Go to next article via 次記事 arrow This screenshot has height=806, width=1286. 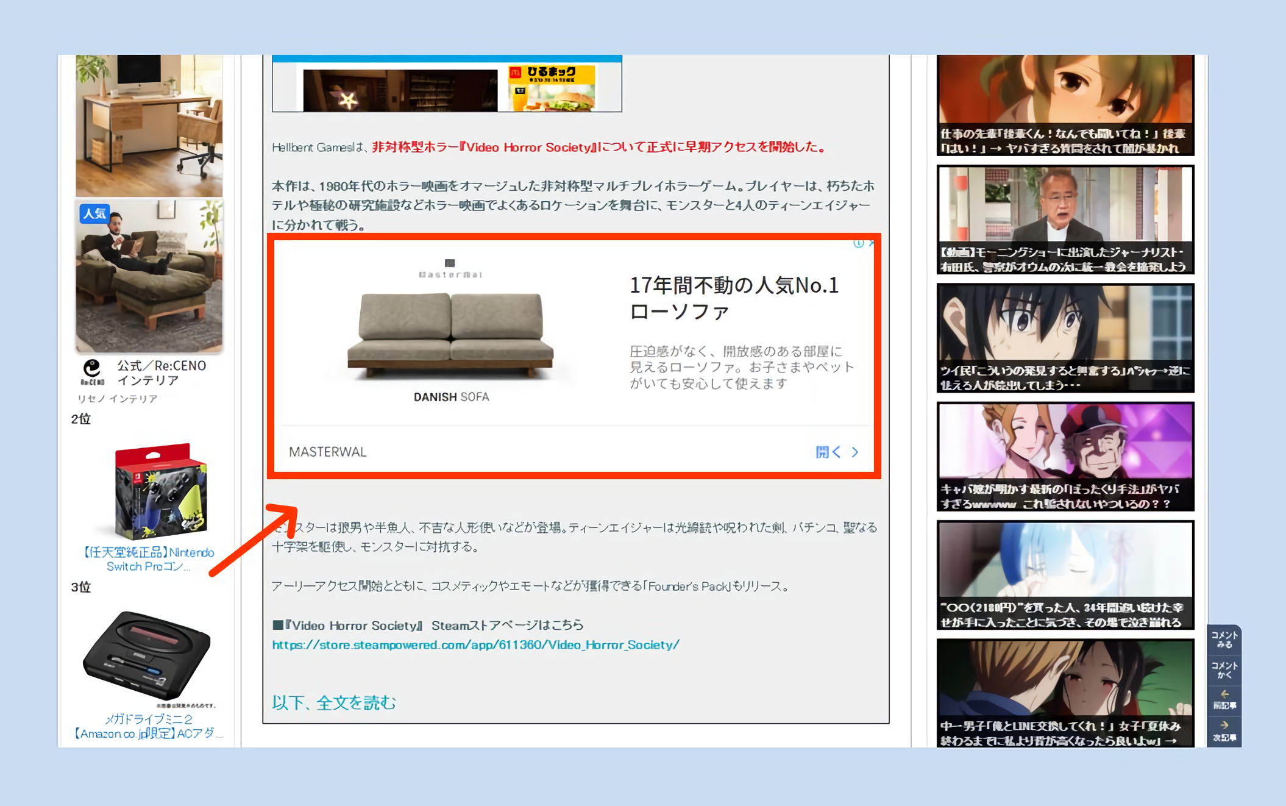(1224, 731)
